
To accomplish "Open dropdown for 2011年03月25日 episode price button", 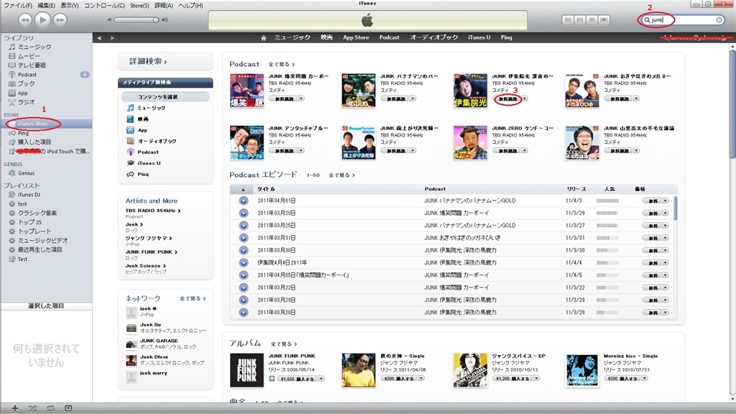I will tap(665, 225).
